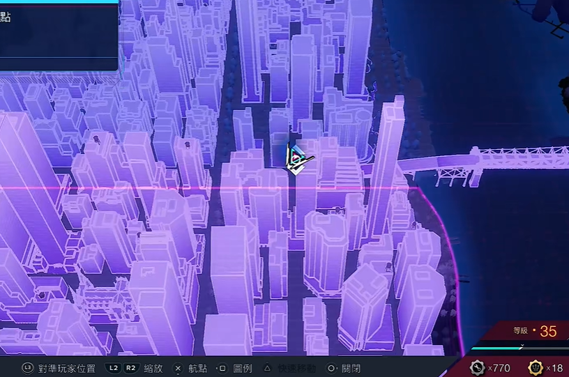This screenshot has width=569, height=377.
Task: Set a waypoint with the 航點 label
Action: tap(198, 369)
